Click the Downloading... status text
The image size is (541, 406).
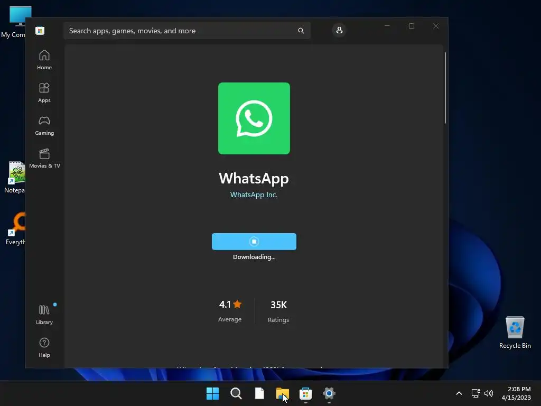(x=254, y=257)
